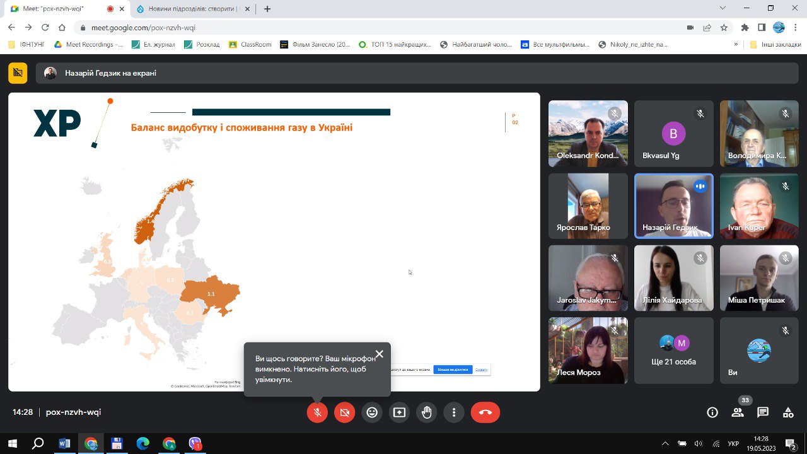This screenshot has width=807, height=454.
Task: Unmute the microphone in the call bar
Action: coord(317,412)
